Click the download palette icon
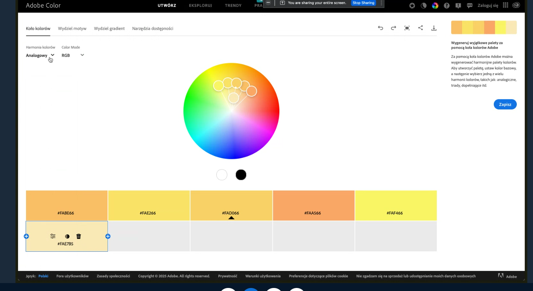 click(434, 28)
